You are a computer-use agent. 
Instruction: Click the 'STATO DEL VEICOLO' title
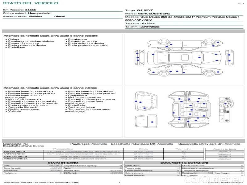31,3
